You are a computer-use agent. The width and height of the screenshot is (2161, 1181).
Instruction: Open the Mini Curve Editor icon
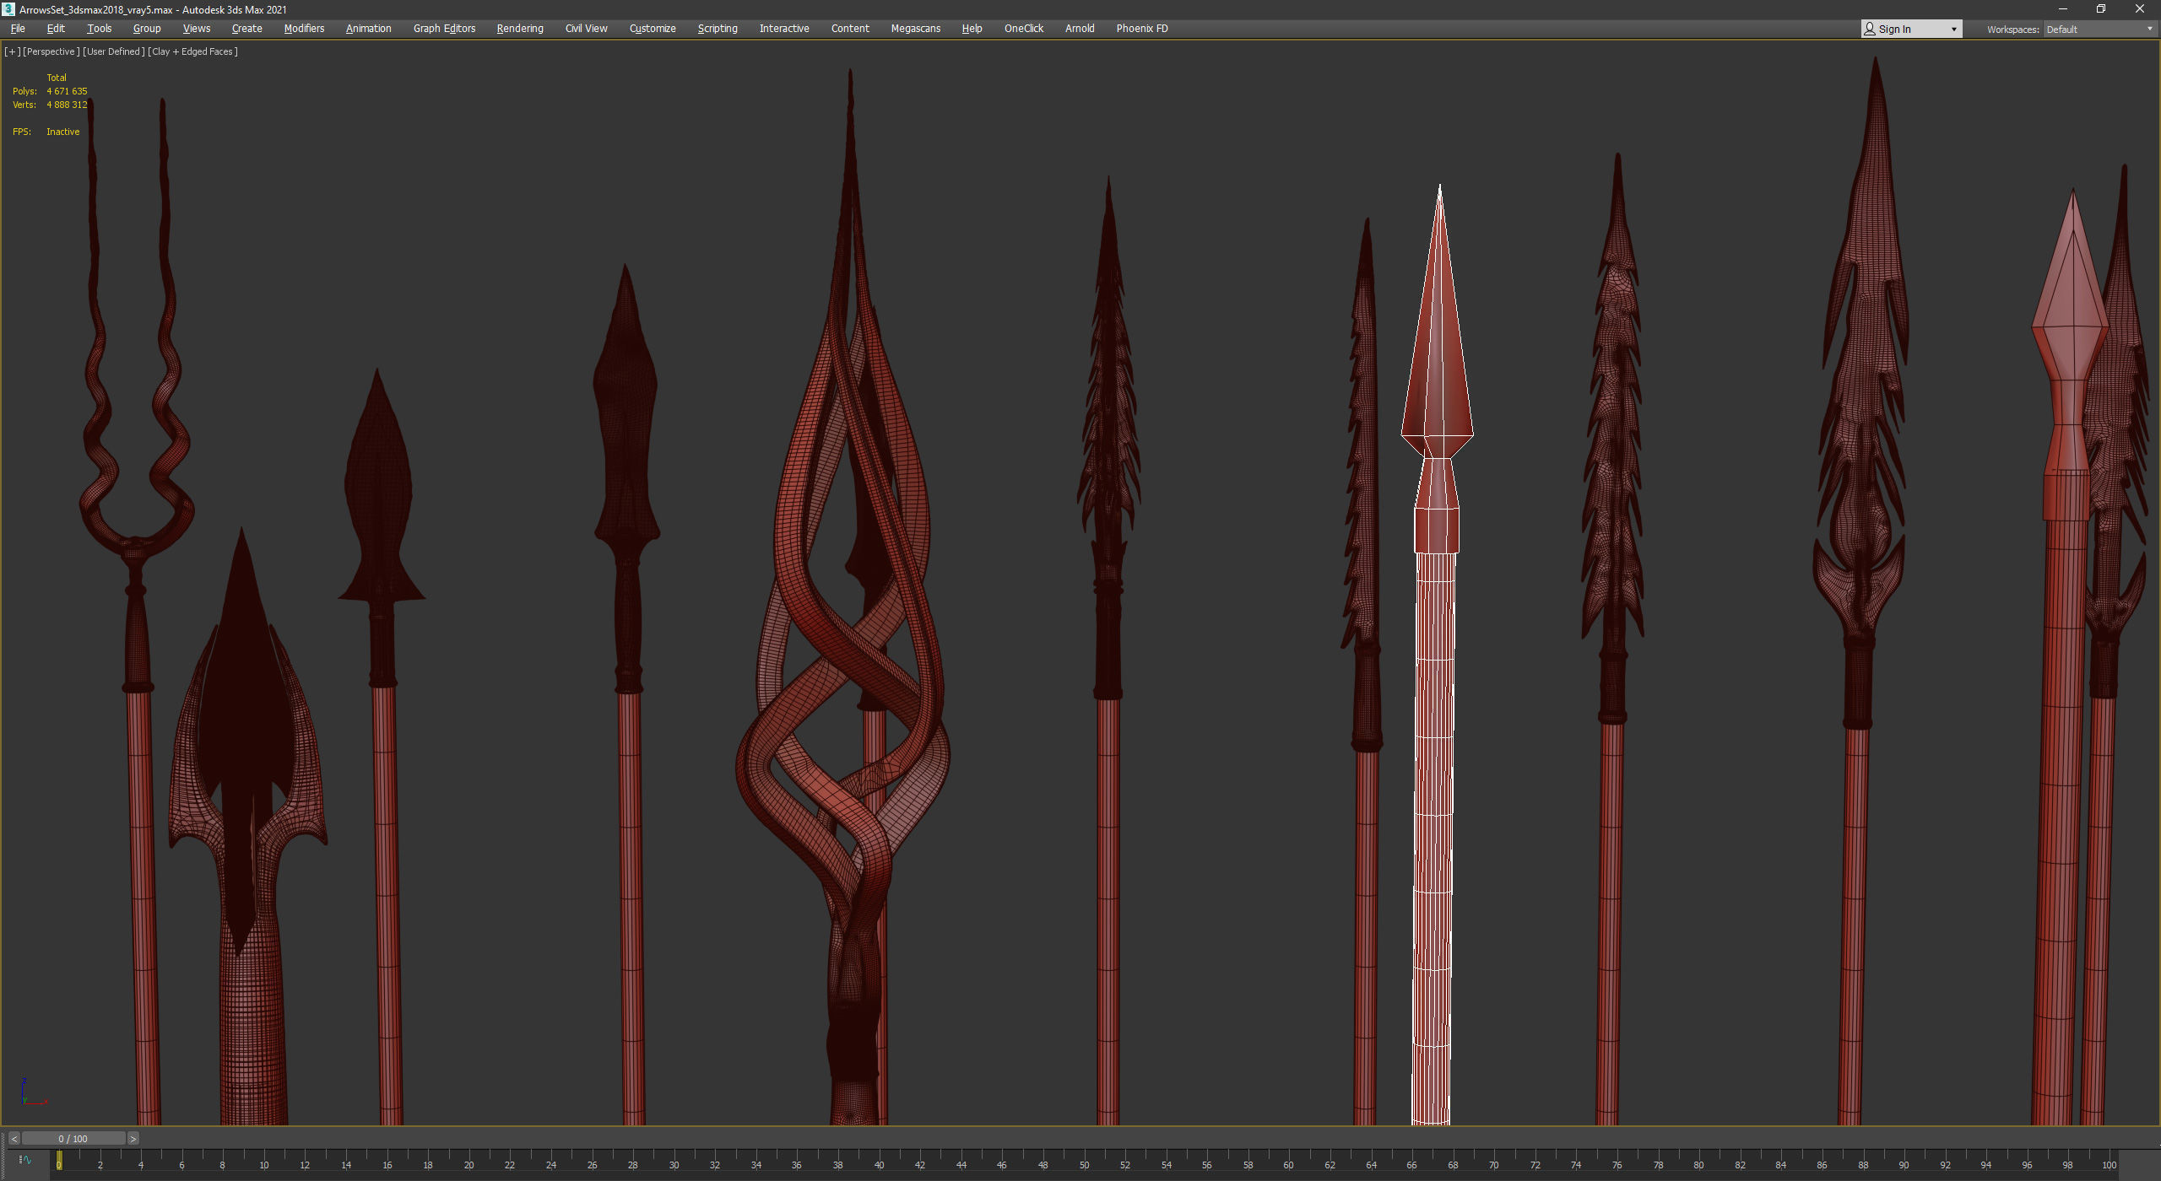tap(25, 1160)
